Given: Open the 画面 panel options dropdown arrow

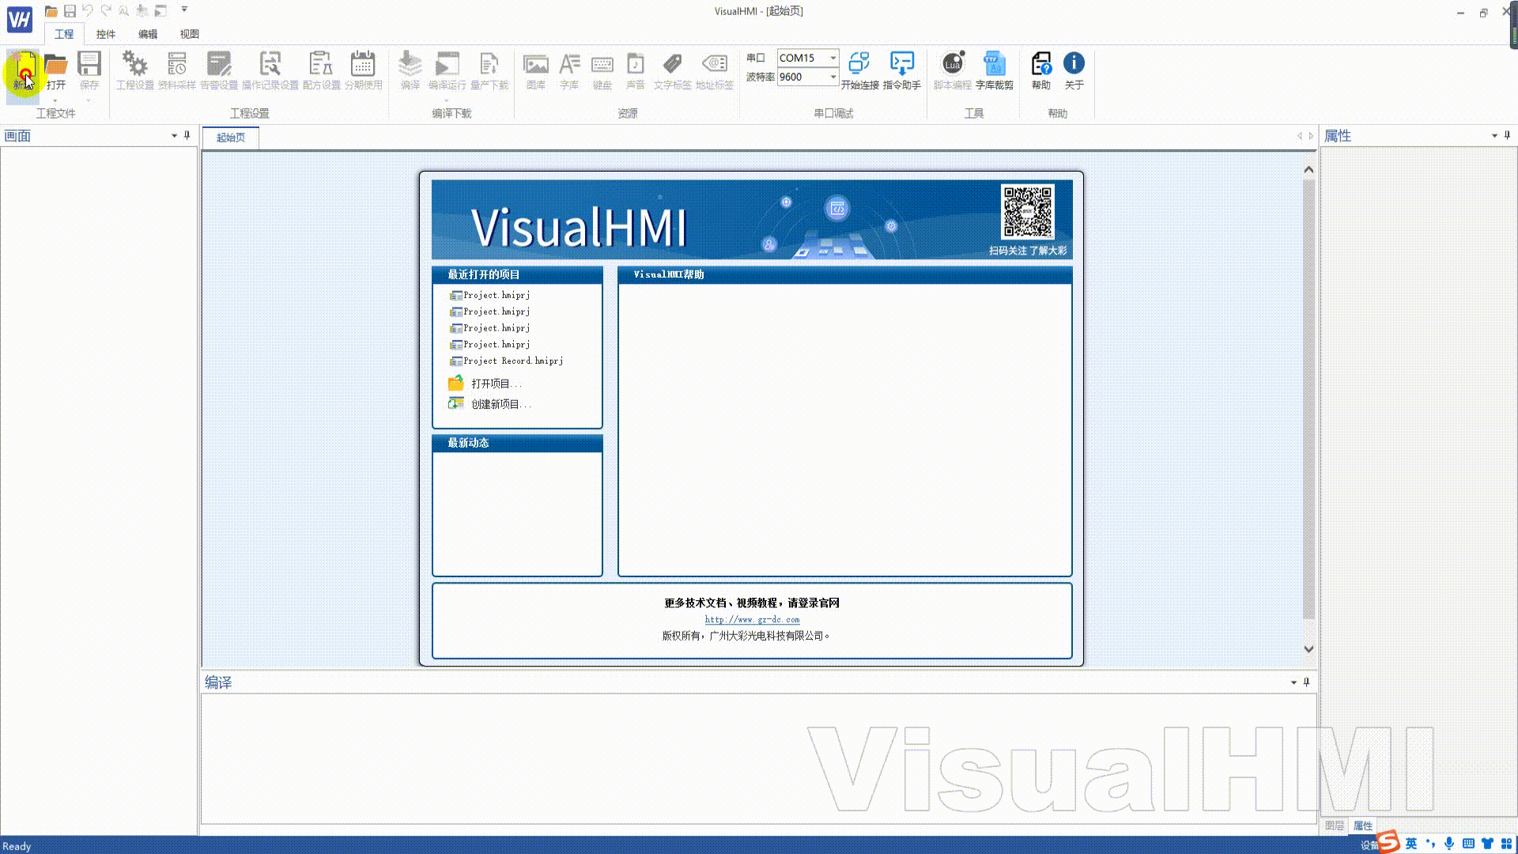Looking at the screenshot, I should click(174, 136).
